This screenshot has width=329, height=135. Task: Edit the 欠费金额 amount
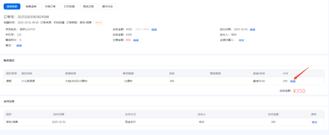tap(136, 40)
